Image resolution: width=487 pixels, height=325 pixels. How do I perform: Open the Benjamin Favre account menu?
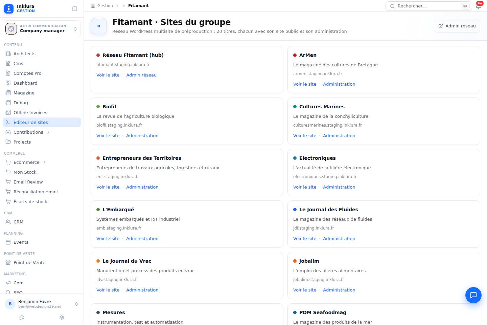42,304
